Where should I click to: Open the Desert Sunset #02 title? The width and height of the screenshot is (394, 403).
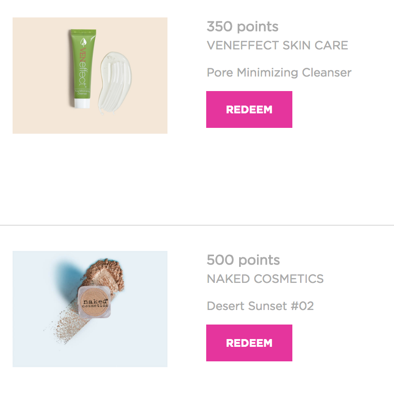point(260,306)
